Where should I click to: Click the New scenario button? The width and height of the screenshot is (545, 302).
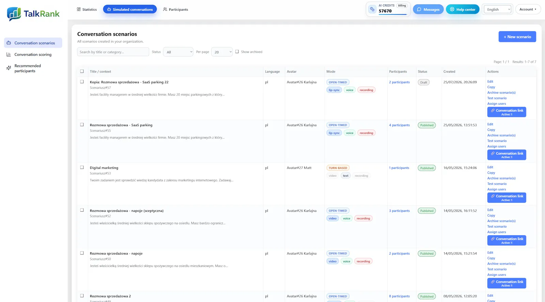[x=517, y=37]
